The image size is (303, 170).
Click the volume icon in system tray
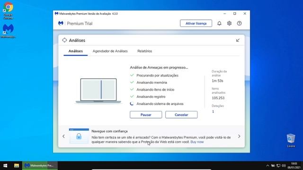[x=284, y=166]
